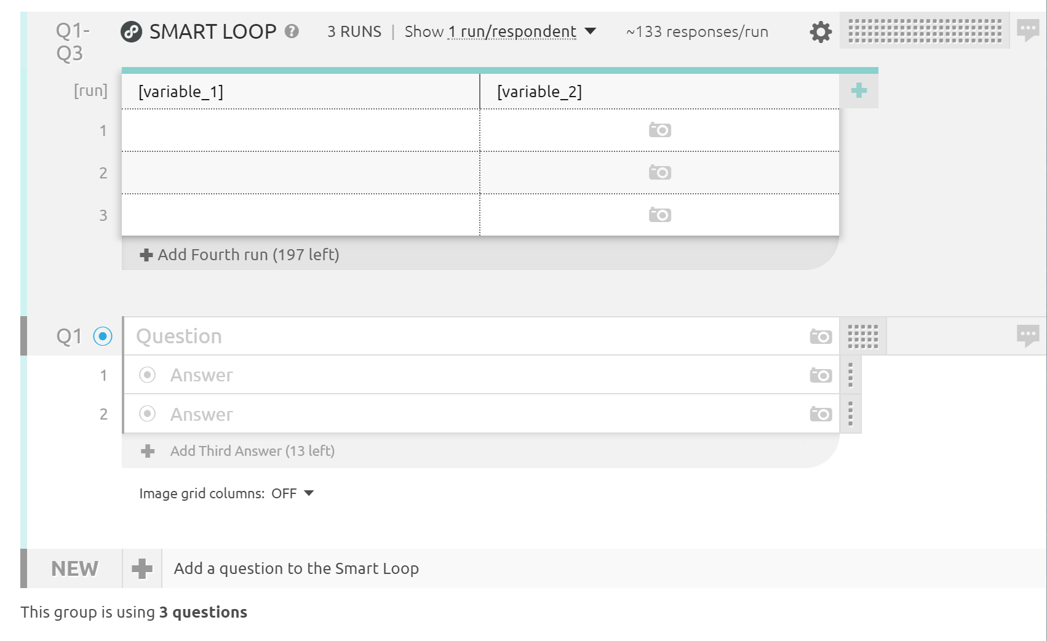Image resolution: width=1047 pixels, height=641 pixels.
Task: Open comments for the Smart Loop group
Action: click(1028, 30)
